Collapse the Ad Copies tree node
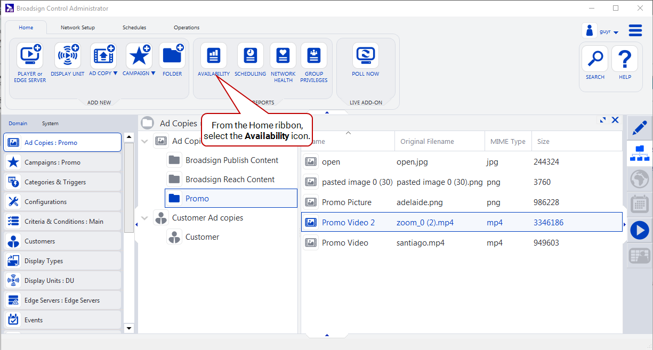This screenshot has width=653, height=350. [144, 141]
